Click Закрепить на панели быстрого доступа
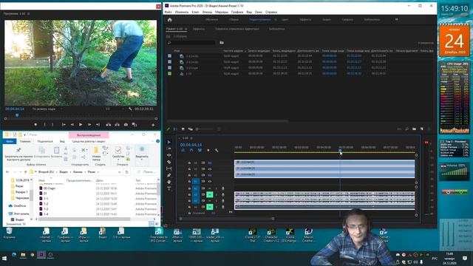The height and width of the screenshot is (266, 473). pyautogui.click(x=18, y=154)
